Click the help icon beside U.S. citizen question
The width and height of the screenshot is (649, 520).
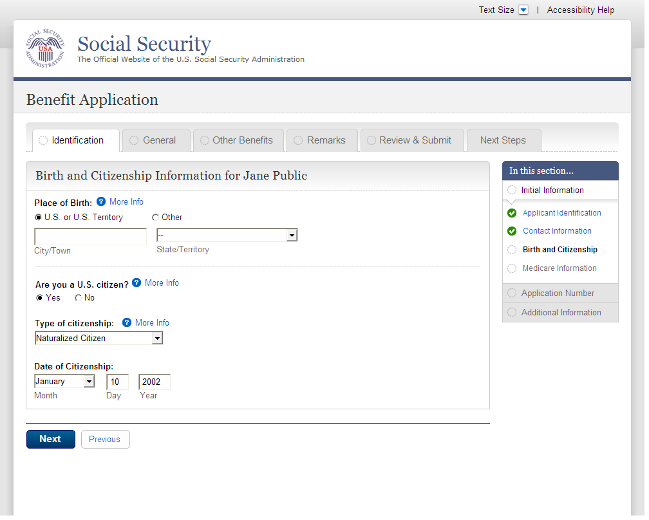click(x=136, y=283)
